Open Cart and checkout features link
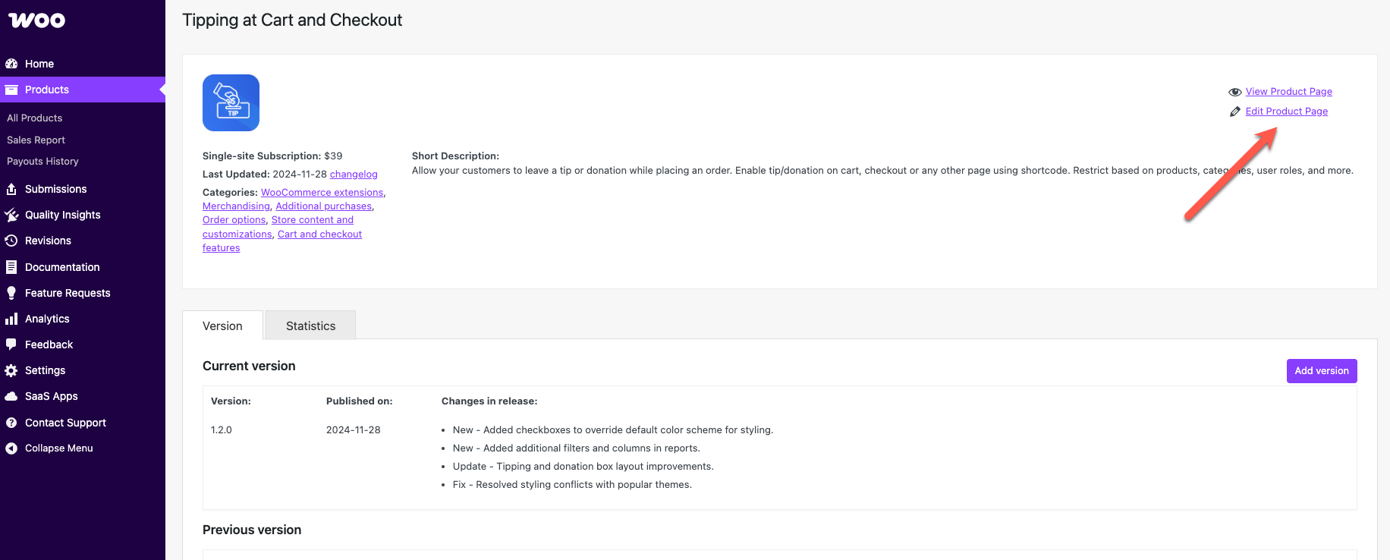1390x560 pixels. (x=319, y=234)
